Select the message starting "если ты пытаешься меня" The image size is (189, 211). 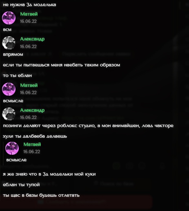pos(62,65)
